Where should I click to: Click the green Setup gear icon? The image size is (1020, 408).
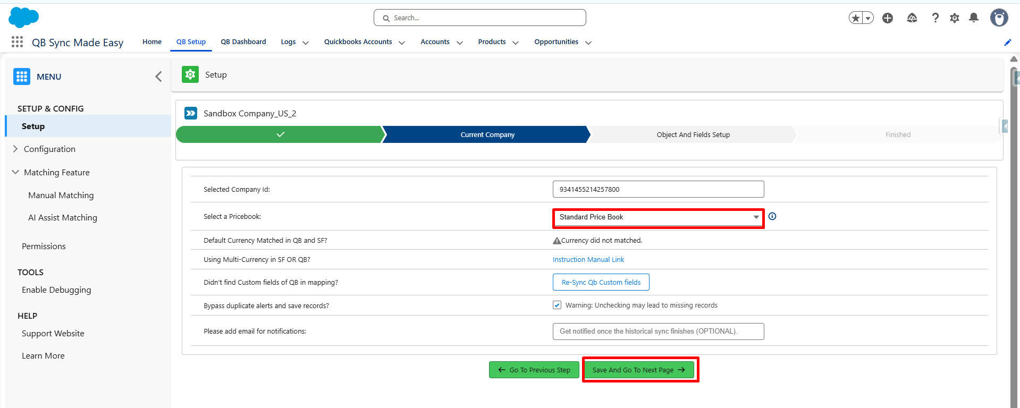pyautogui.click(x=190, y=74)
